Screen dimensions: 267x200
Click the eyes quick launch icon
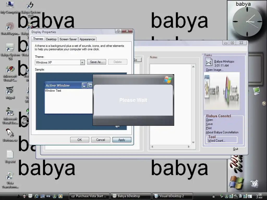(x=48, y=196)
